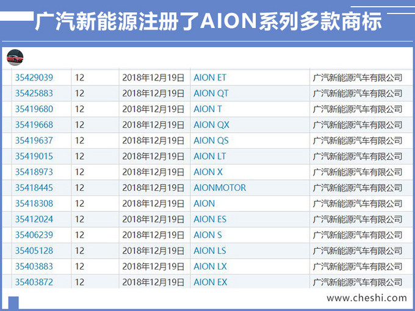This screenshot has width=415, height=311.
Task: Open registration number 35418973
Action: click(x=34, y=172)
